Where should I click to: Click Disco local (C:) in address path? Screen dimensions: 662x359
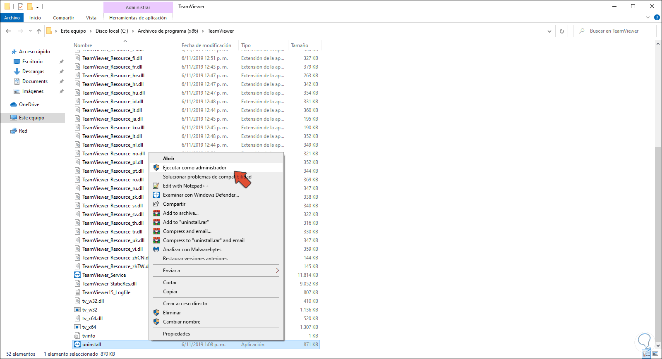pyautogui.click(x=112, y=31)
